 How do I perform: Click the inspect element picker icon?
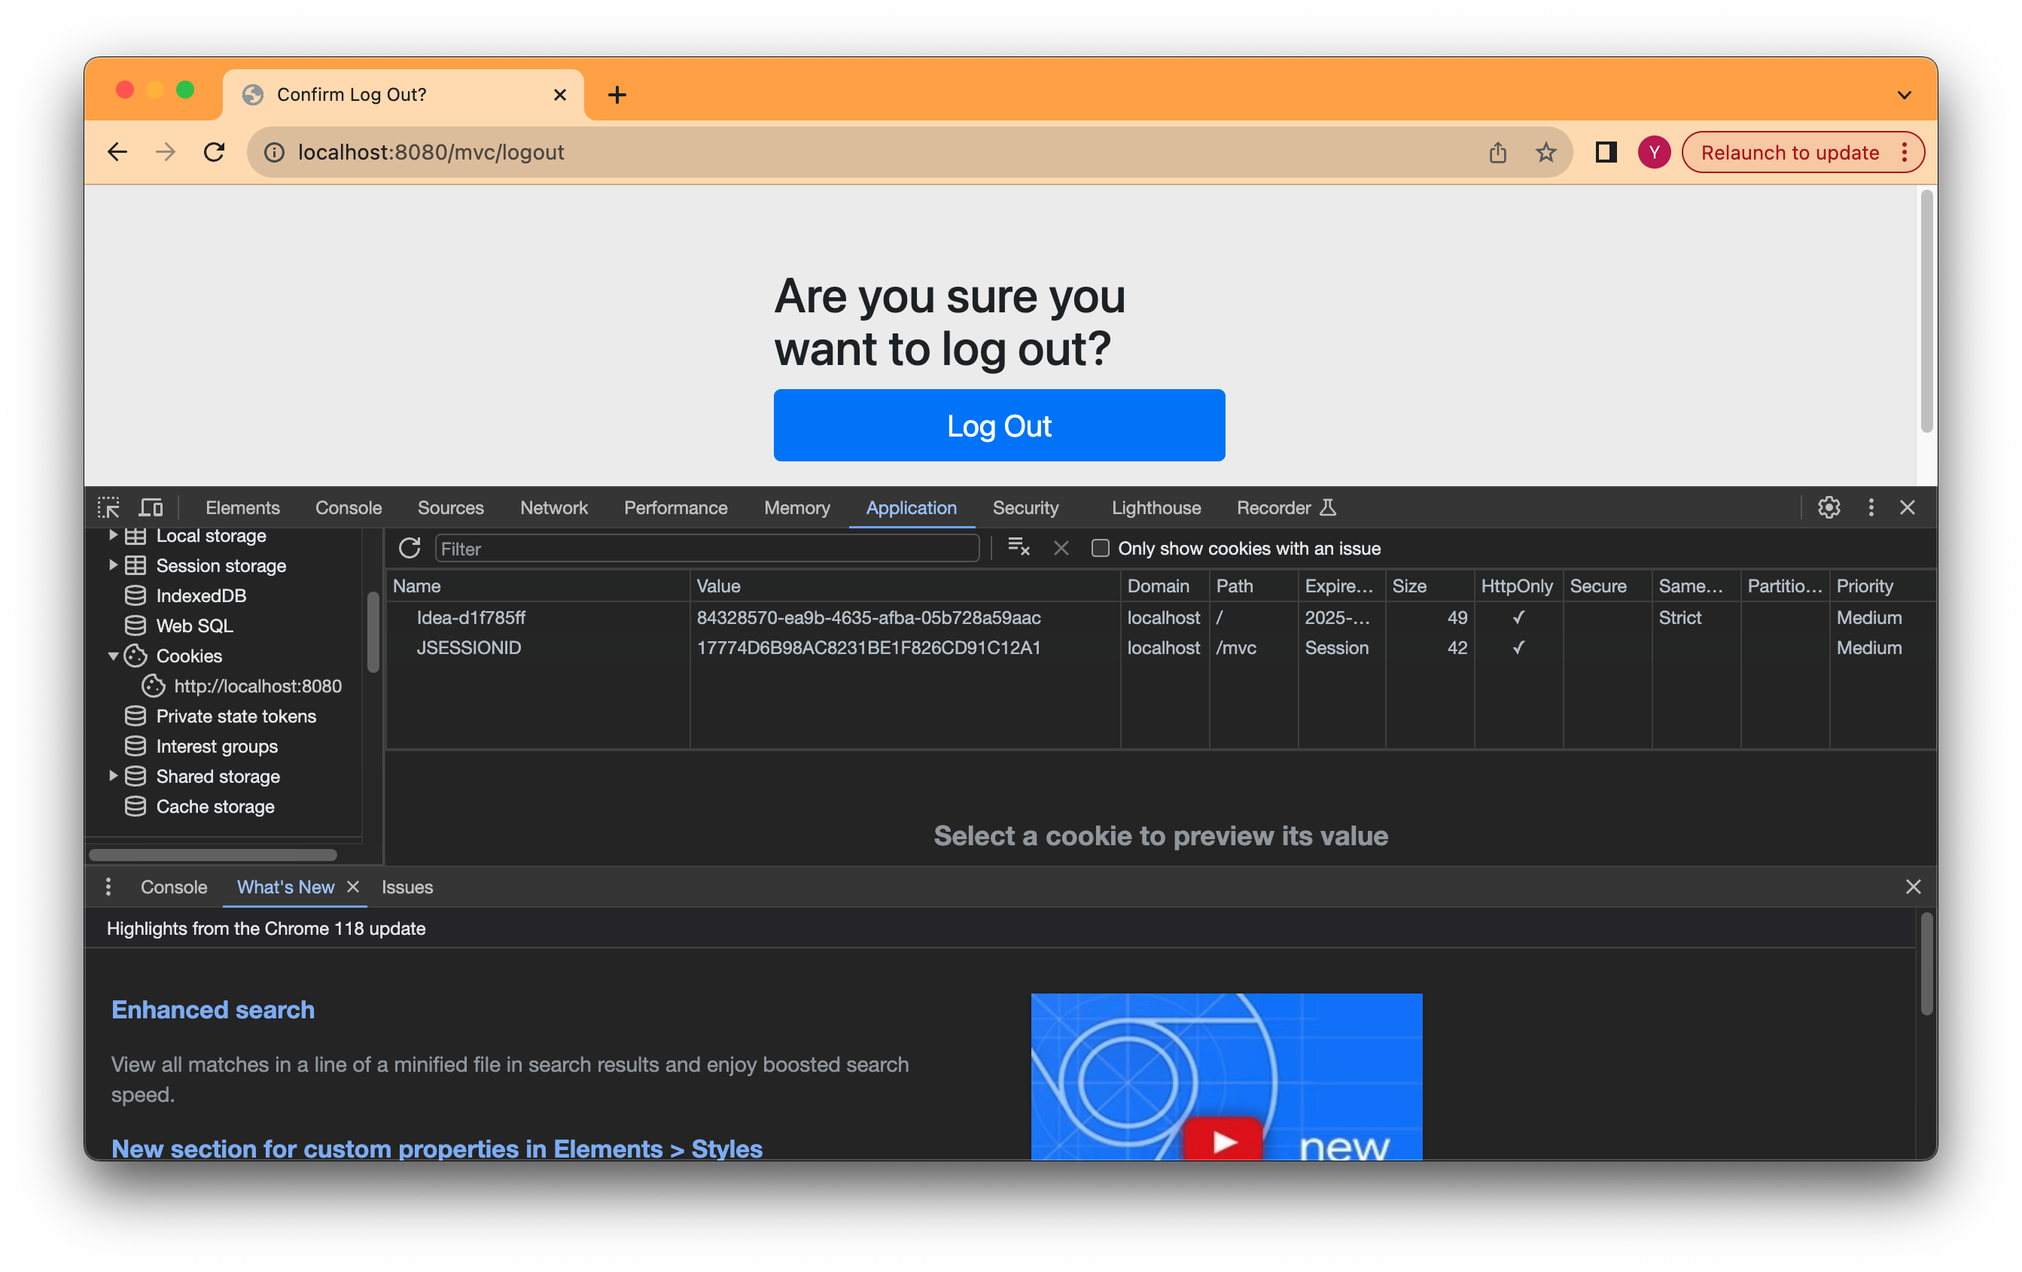108,508
